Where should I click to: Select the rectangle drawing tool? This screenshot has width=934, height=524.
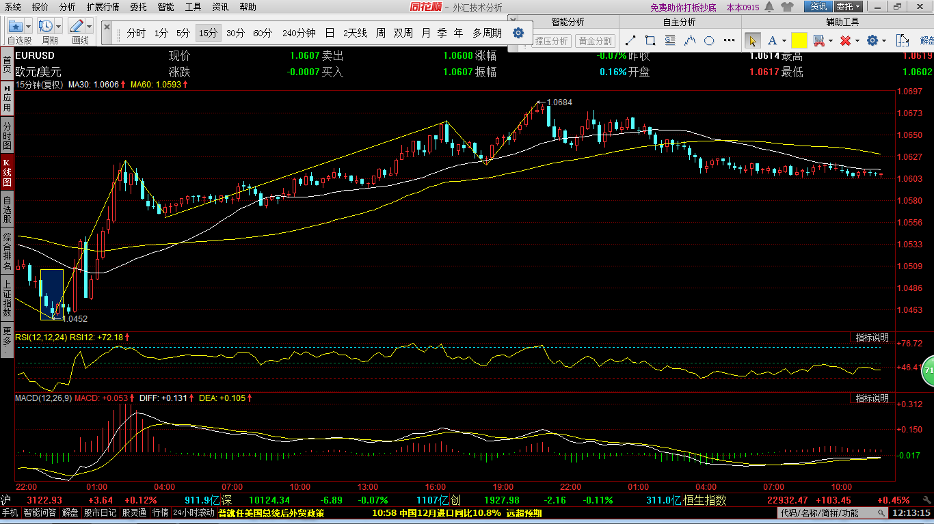[650, 40]
